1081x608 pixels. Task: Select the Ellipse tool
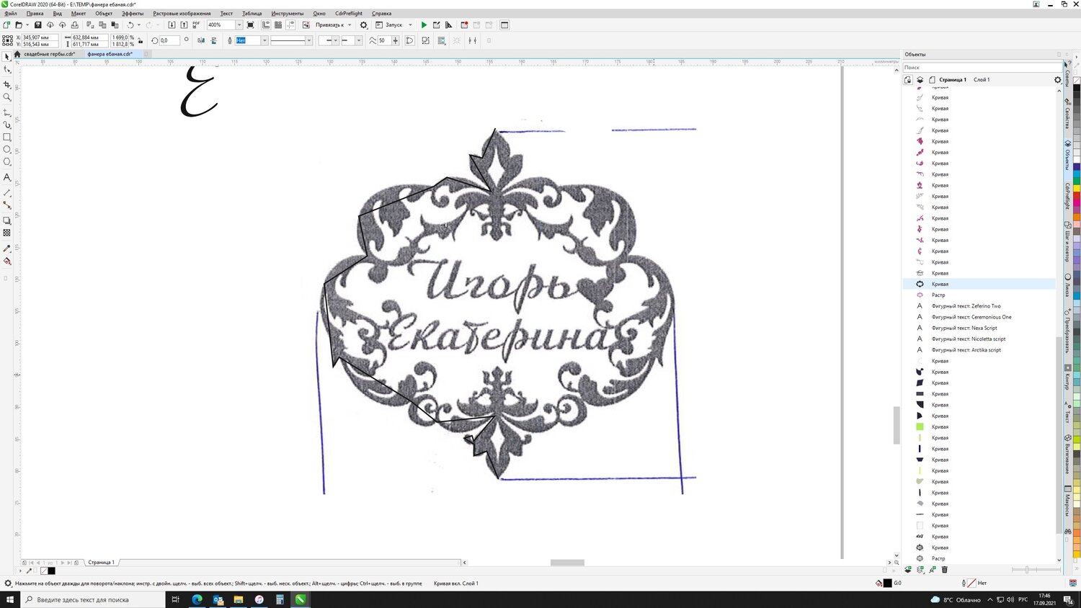pyautogui.click(x=7, y=150)
